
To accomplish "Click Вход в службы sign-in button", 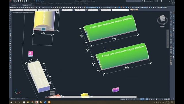I will coord(149,1).
